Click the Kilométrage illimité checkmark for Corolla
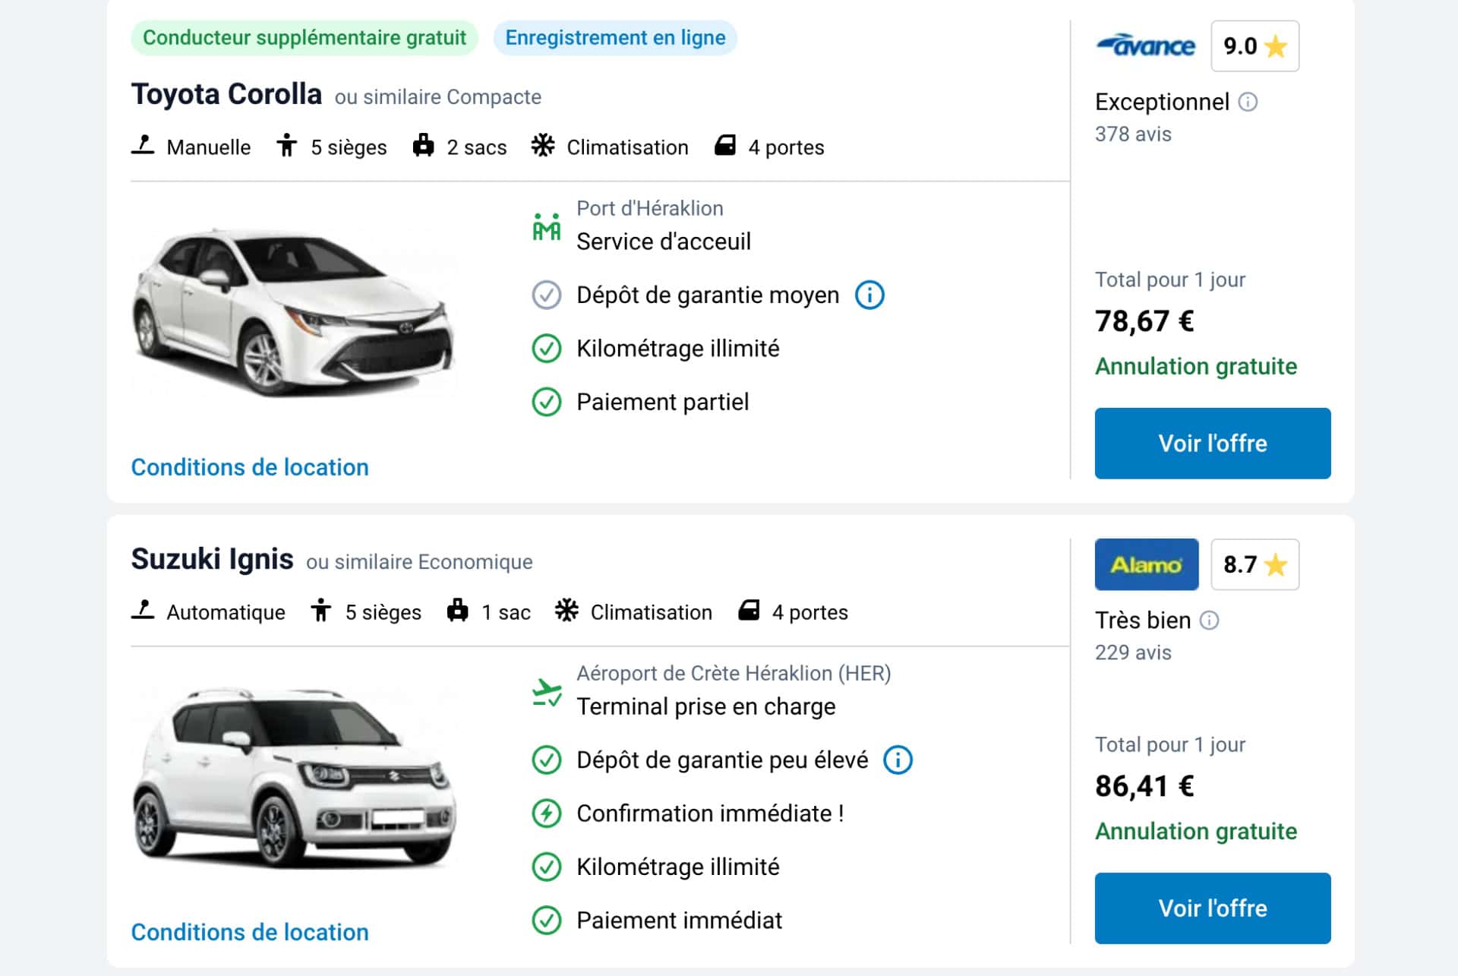This screenshot has height=976, width=1458. [546, 349]
